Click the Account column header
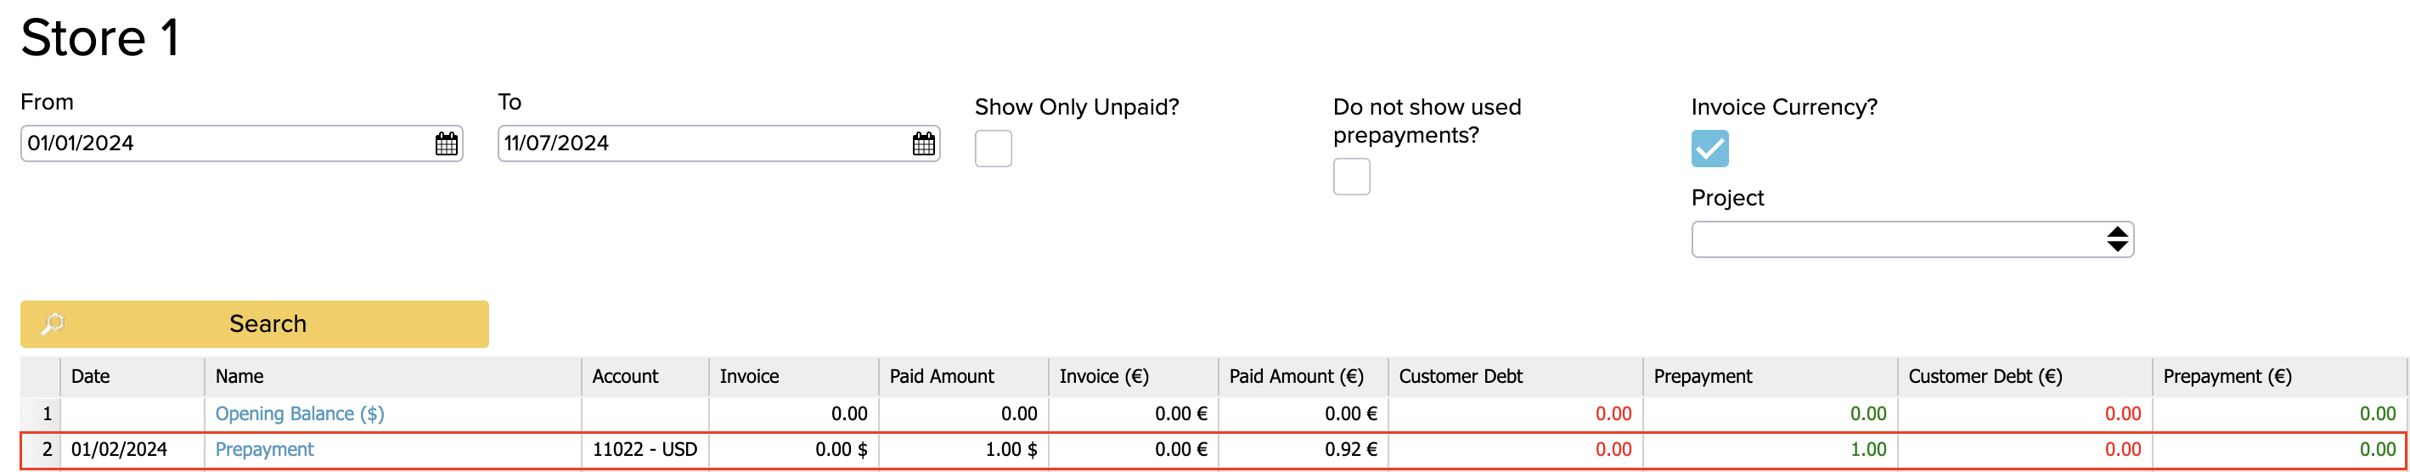The height and width of the screenshot is (472, 2410). (625, 376)
